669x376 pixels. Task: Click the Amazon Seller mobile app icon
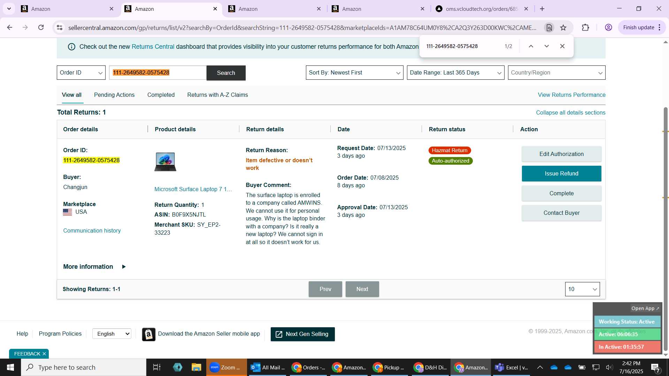(x=149, y=334)
